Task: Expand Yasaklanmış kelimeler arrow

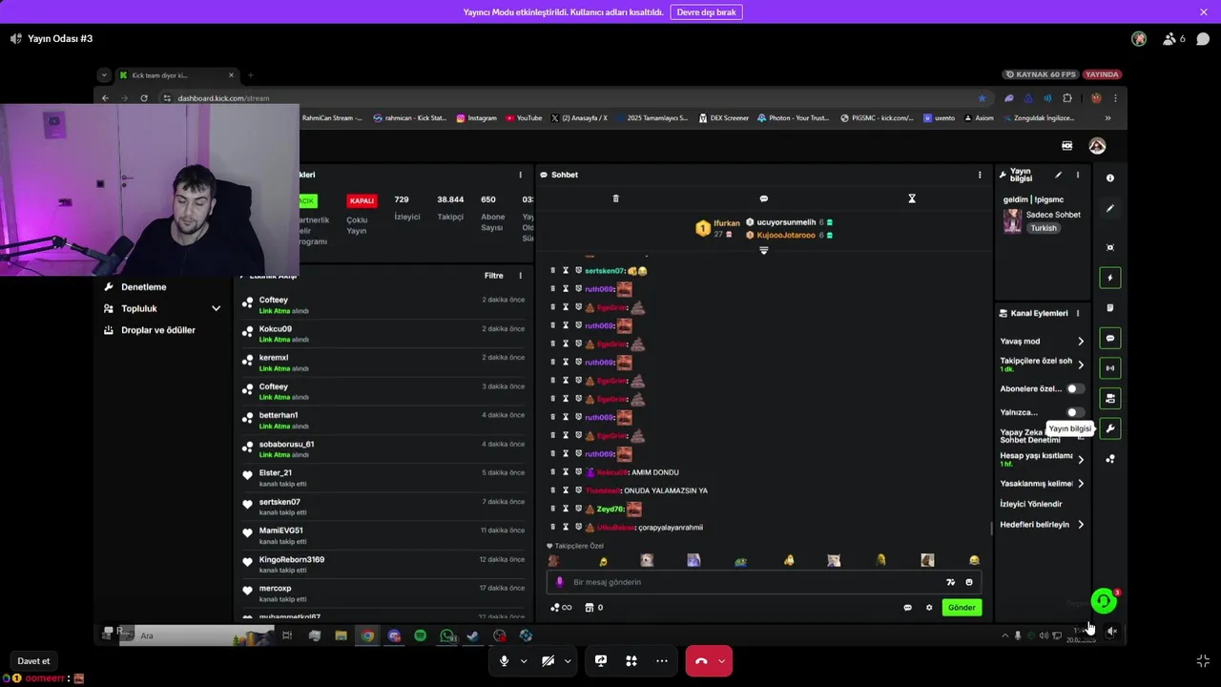Action: 1080,484
